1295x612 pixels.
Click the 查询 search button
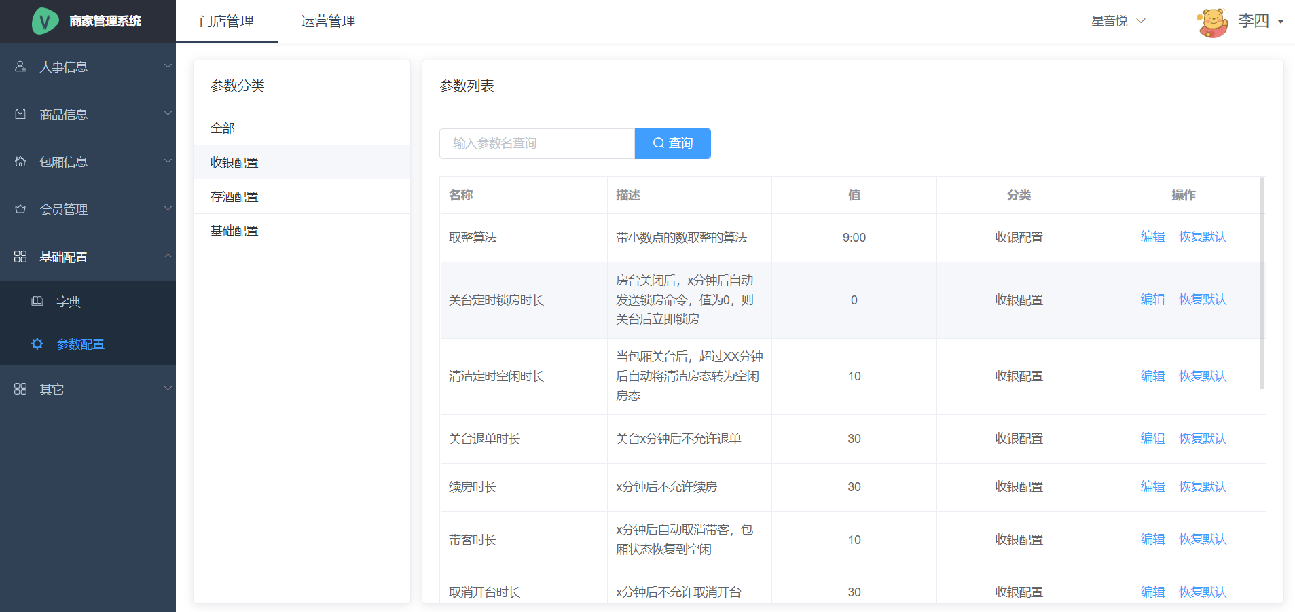[672, 143]
